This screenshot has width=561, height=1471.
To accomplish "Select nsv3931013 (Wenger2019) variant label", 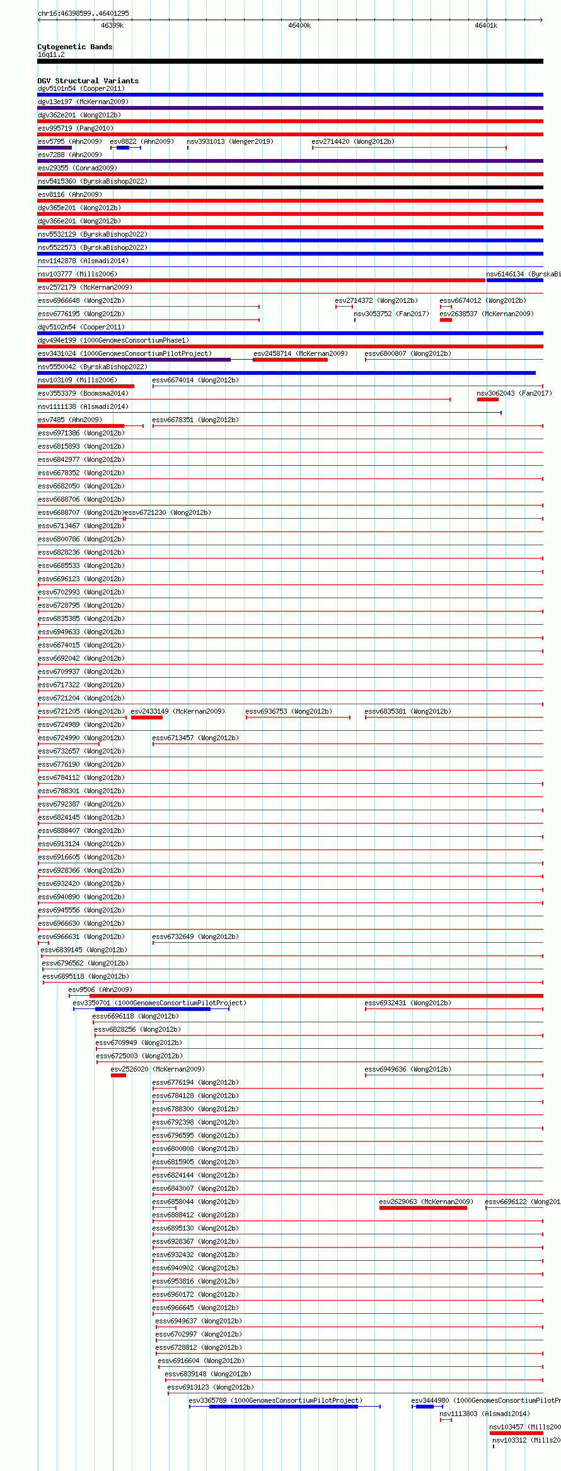I will 230,141.
